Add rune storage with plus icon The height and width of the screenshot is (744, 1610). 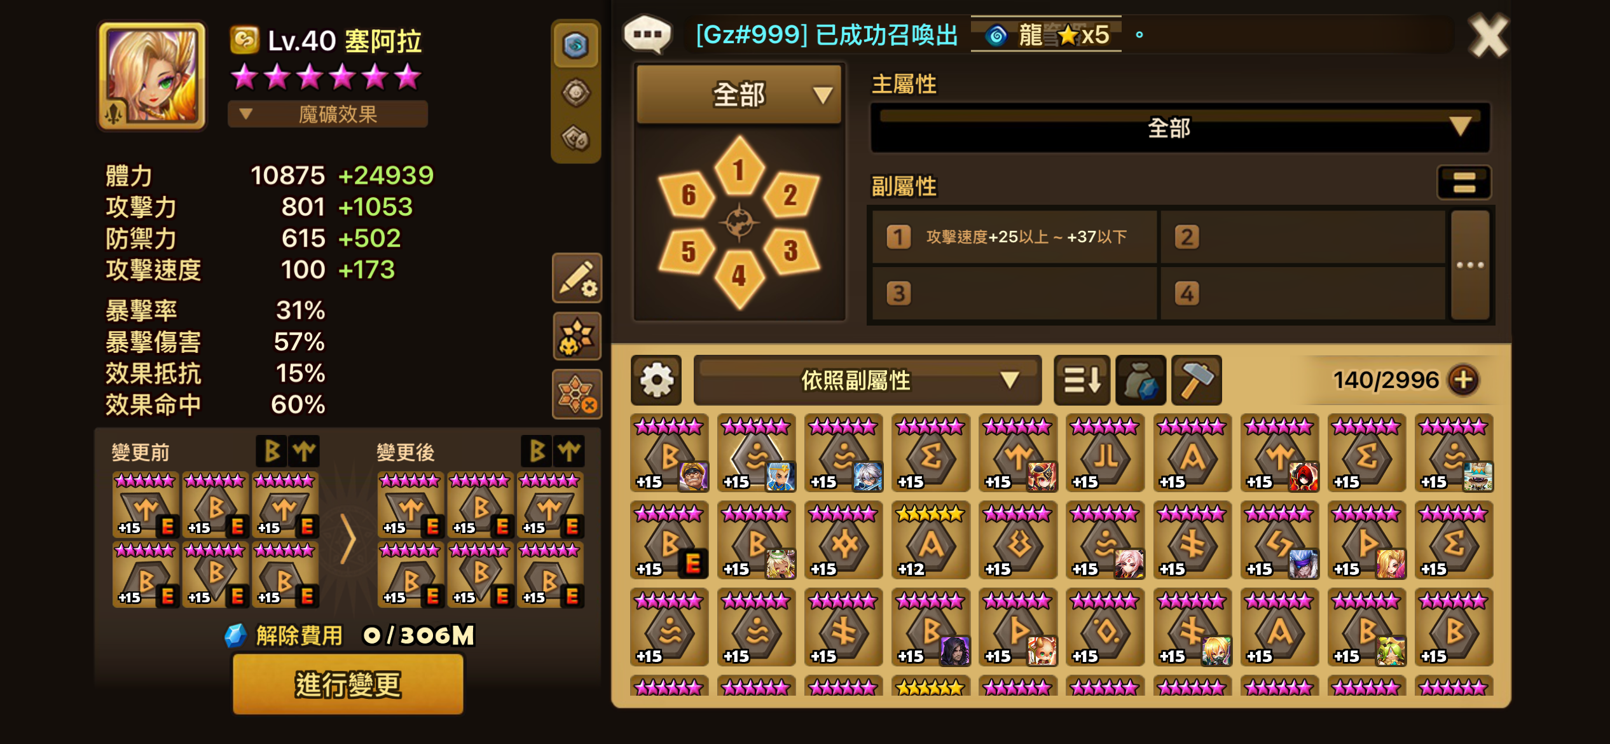click(1463, 380)
